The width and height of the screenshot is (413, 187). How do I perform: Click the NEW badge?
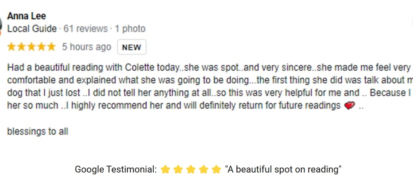pos(131,47)
